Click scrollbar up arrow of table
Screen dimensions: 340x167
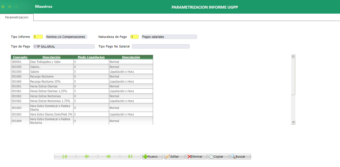click(x=293, y=56)
